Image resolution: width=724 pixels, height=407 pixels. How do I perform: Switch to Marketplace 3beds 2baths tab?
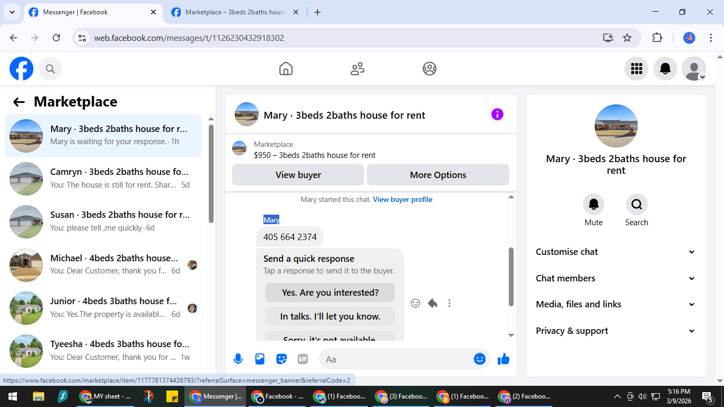[235, 12]
